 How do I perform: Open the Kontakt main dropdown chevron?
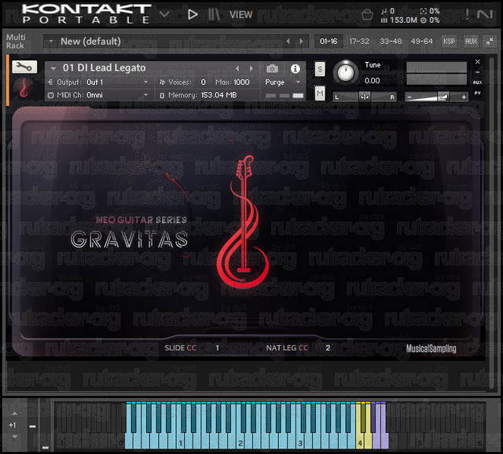point(164,14)
